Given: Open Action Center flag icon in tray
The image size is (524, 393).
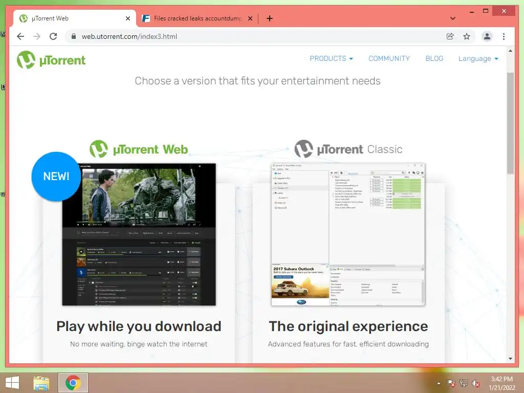Looking at the screenshot, I should pos(451,383).
